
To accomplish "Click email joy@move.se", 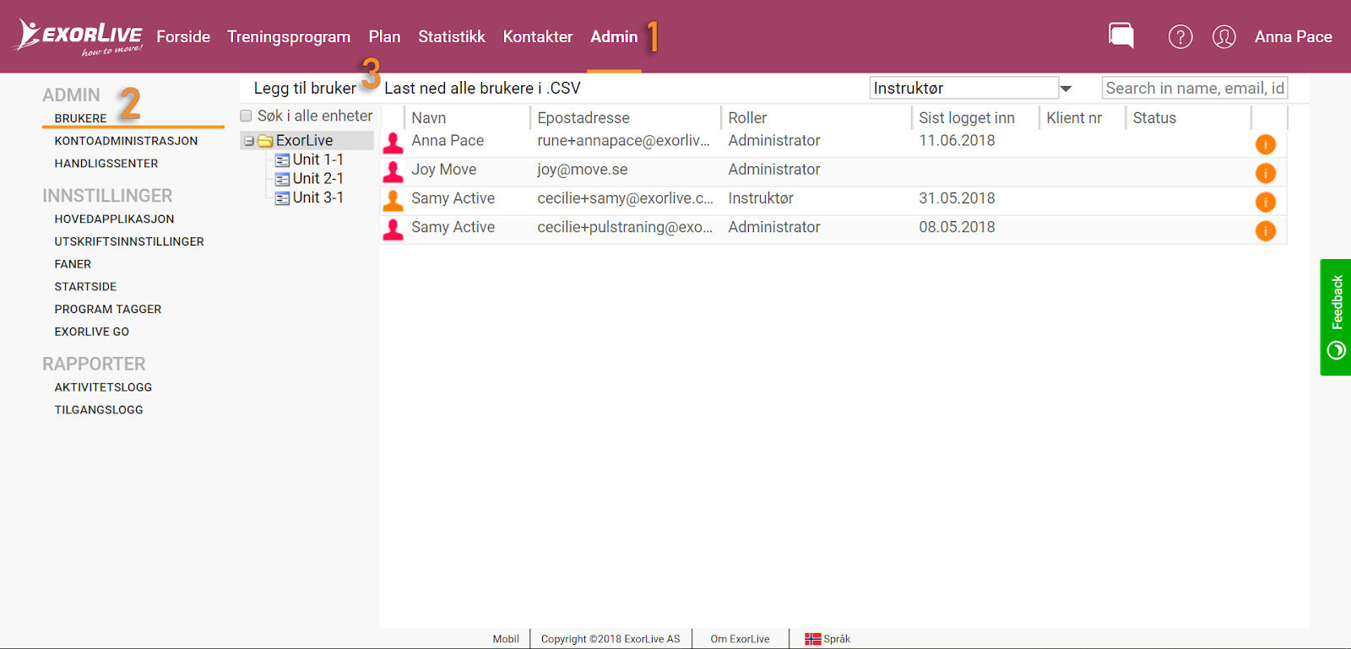I will pos(583,170).
